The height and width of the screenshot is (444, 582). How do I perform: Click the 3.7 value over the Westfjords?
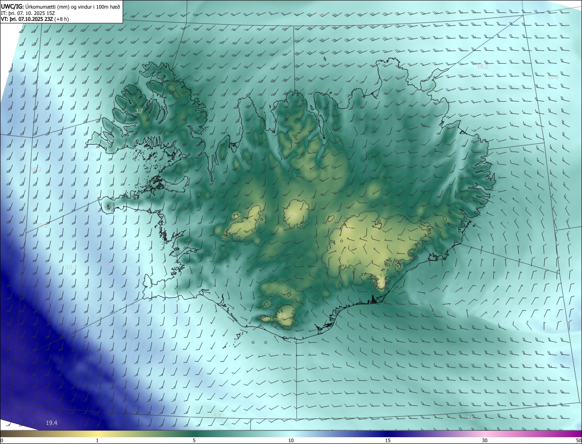tap(139, 111)
